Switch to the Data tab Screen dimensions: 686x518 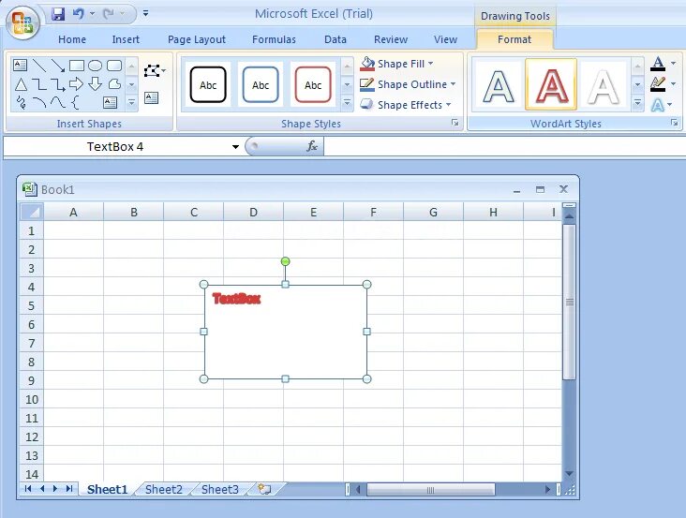(336, 39)
